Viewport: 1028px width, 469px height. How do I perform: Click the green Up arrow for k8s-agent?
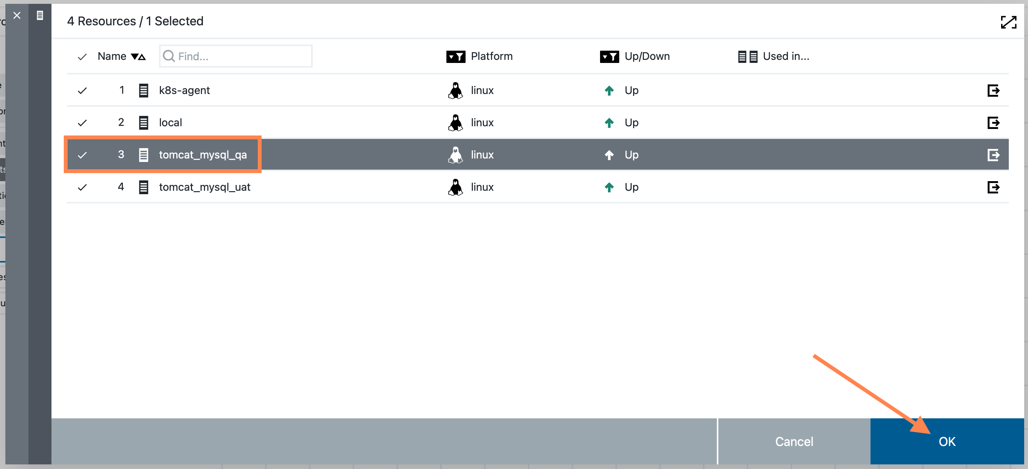(x=609, y=91)
